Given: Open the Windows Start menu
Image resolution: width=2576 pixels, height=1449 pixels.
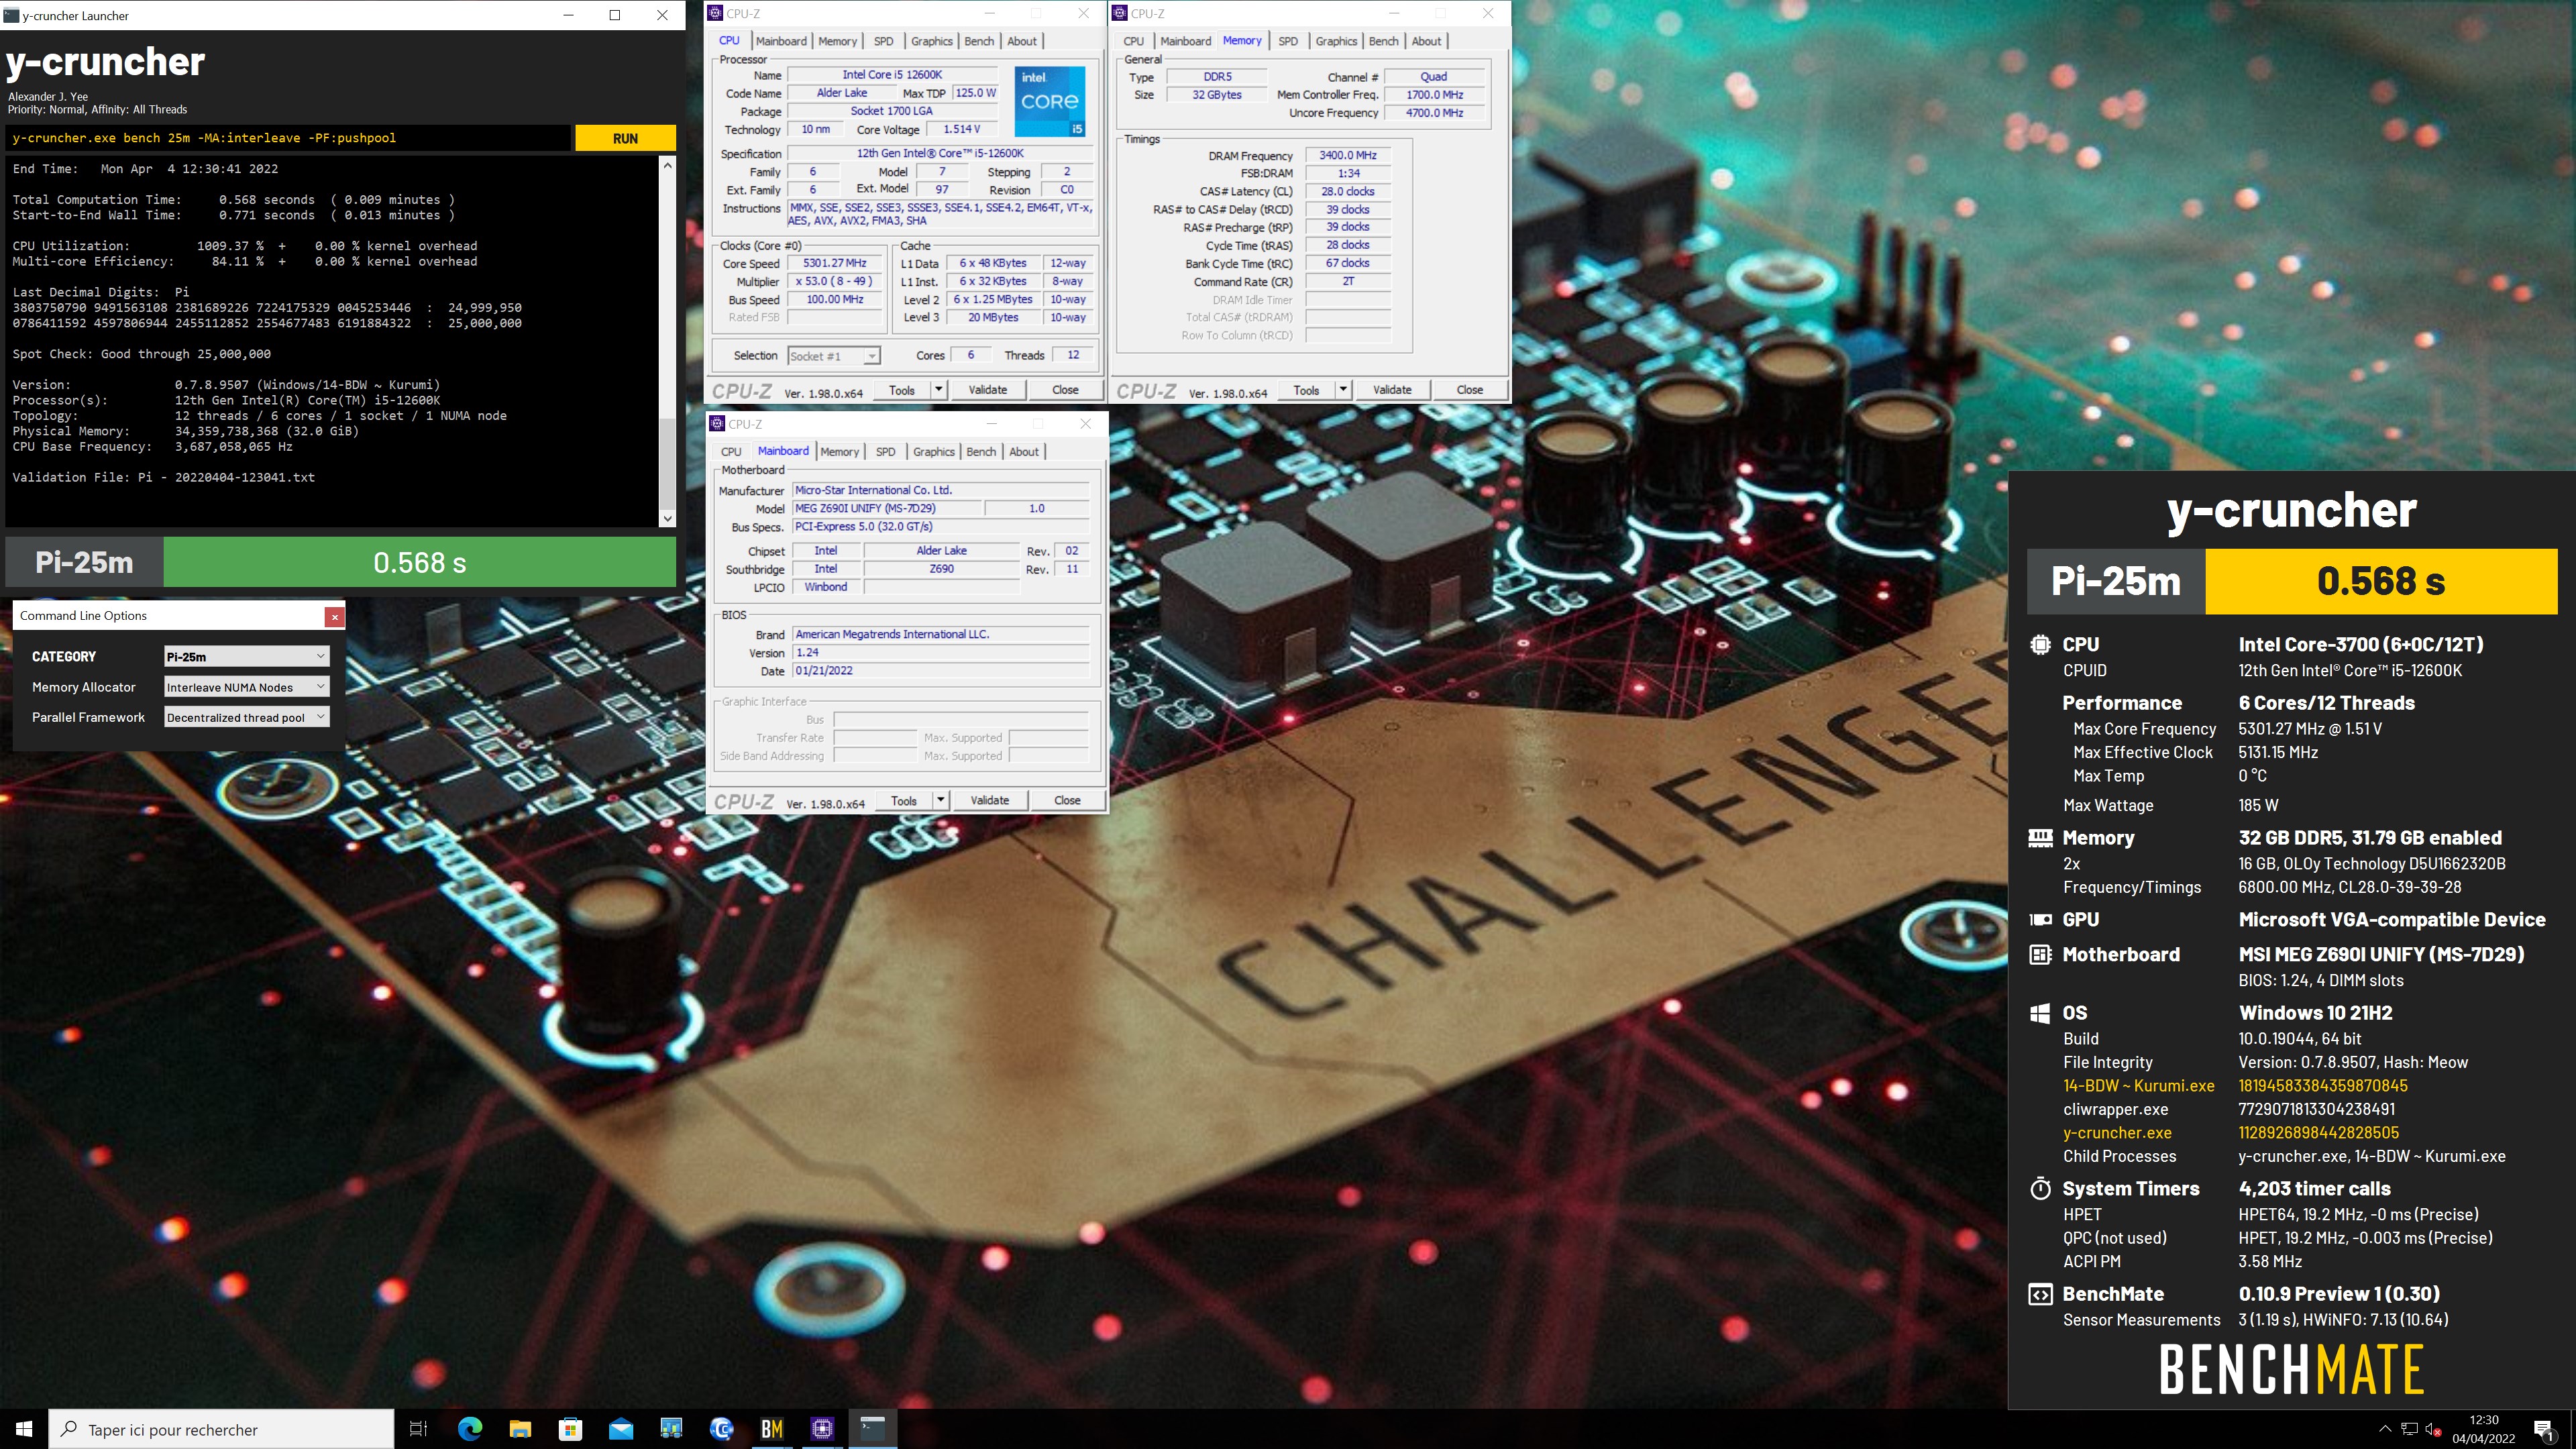Looking at the screenshot, I should coord(24,1429).
